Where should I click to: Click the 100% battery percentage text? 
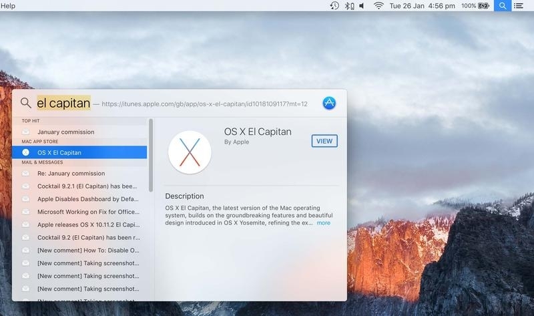(469, 6)
